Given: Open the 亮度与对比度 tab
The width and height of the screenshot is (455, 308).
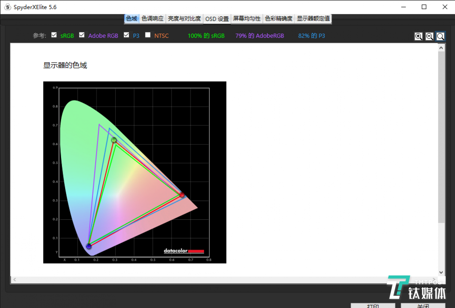Looking at the screenshot, I should click(x=184, y=19).
